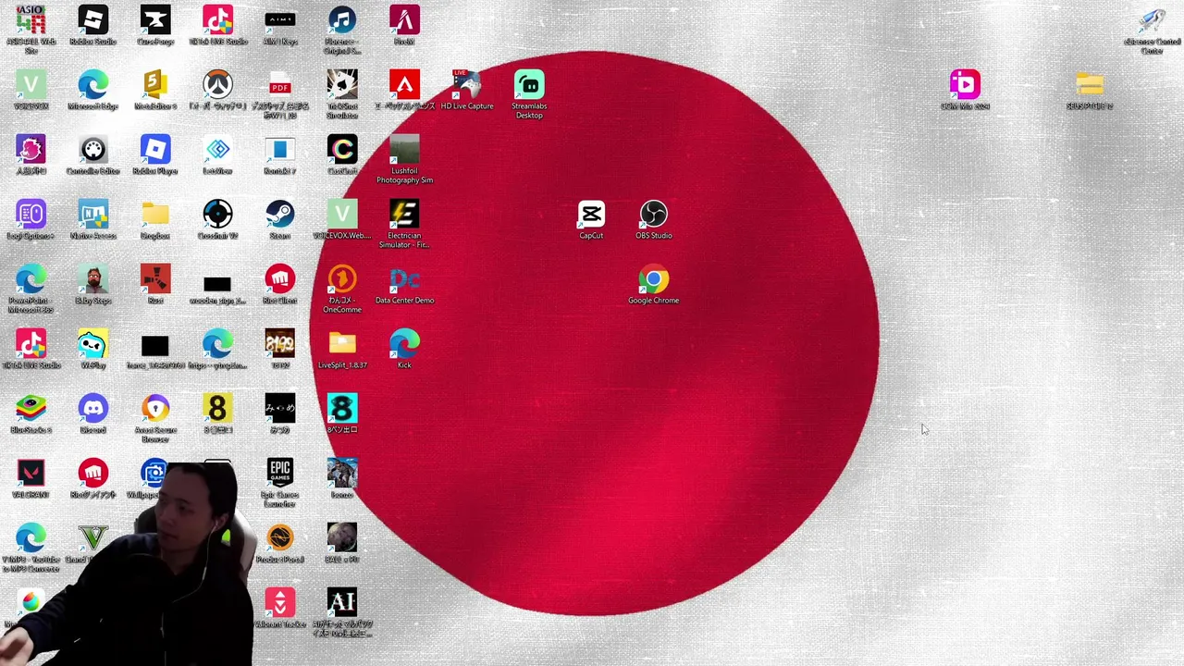Open the Florence music file icon
The image size is (1184, 666).
(x=342, y=20)
